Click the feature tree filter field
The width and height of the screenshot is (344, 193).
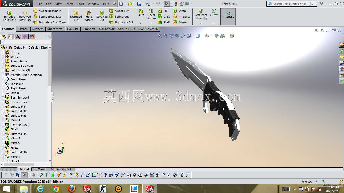pos(26,42)
